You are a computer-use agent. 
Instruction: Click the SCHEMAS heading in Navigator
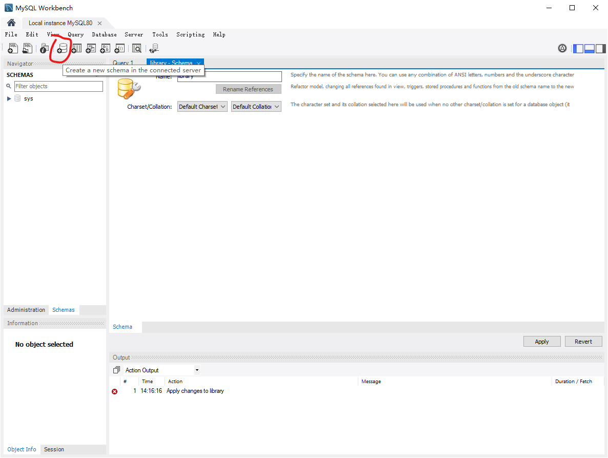pos(20,75)
